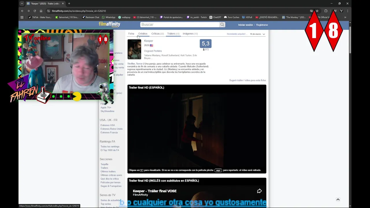
Task: Click the Iniciar sesión link
Action: [245, 25]
